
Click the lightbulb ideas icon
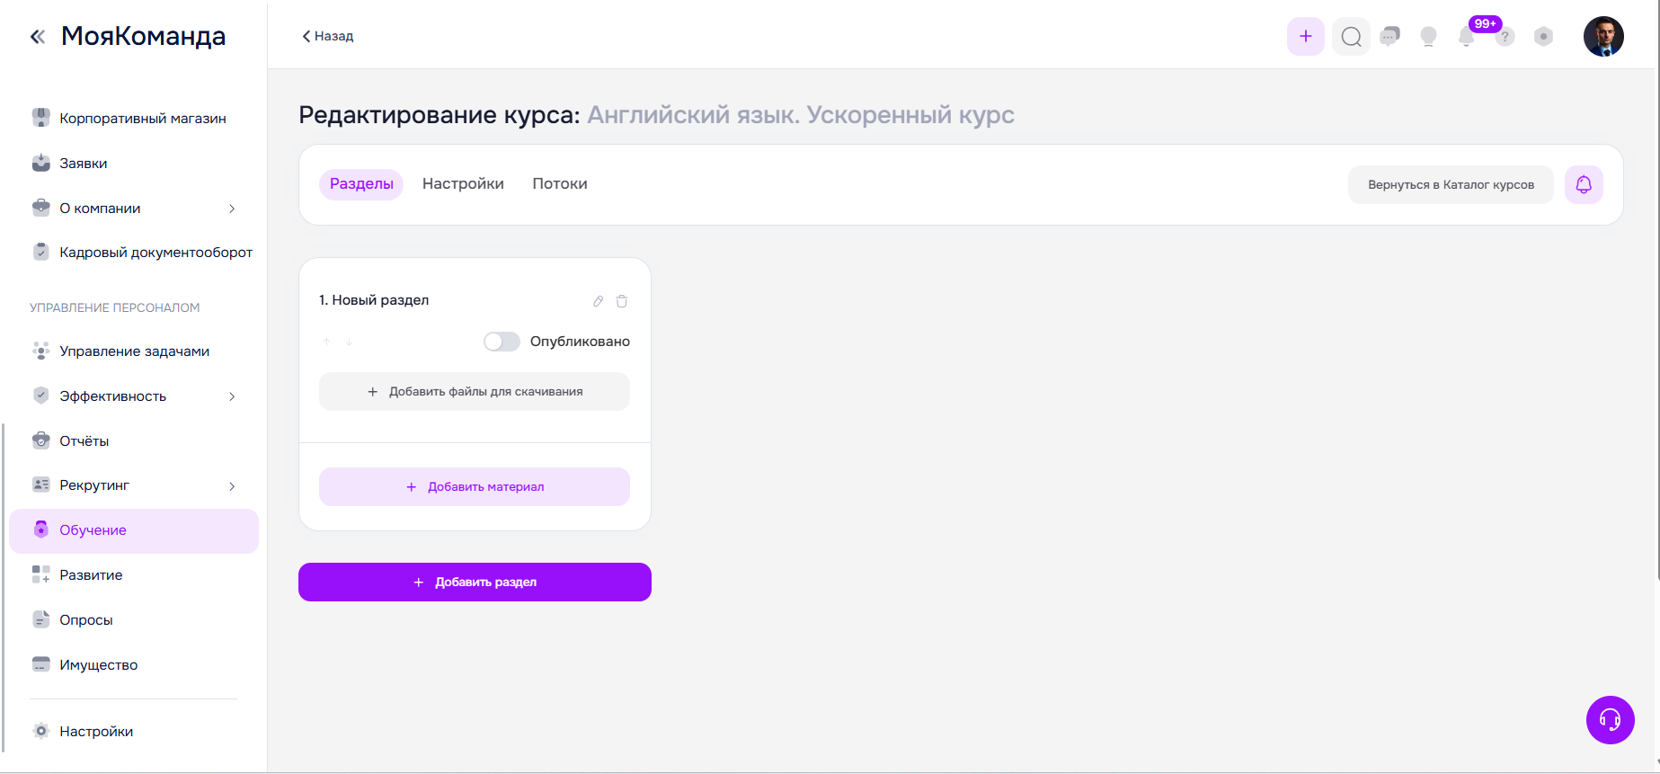click(x=1428, y=37)
